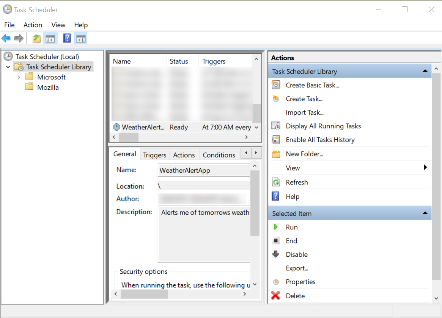Viewport: 442px width, 318px height.
Task: Click the black End stop icon
Action: pos(276,240)
